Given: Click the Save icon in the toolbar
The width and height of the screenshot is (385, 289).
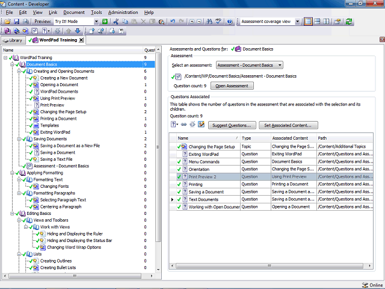Looking at the screenshot, I should point(16,22).
